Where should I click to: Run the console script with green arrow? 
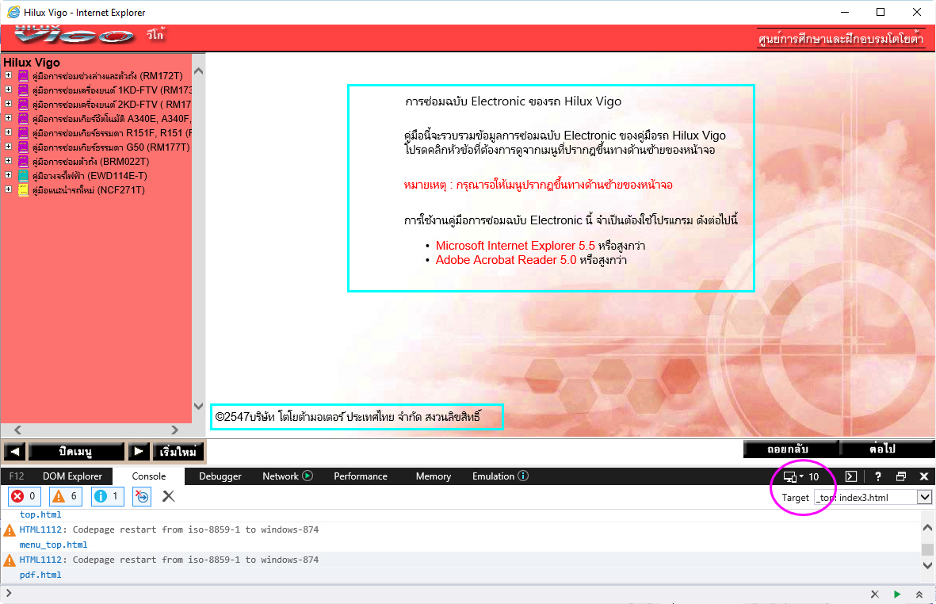point(896,594)
